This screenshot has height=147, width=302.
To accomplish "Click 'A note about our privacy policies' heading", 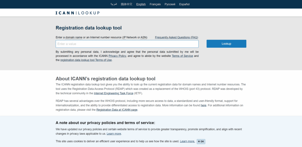I will [x=105, y=123].
